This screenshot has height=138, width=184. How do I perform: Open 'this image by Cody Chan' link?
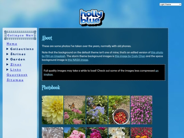click(130, 56)
